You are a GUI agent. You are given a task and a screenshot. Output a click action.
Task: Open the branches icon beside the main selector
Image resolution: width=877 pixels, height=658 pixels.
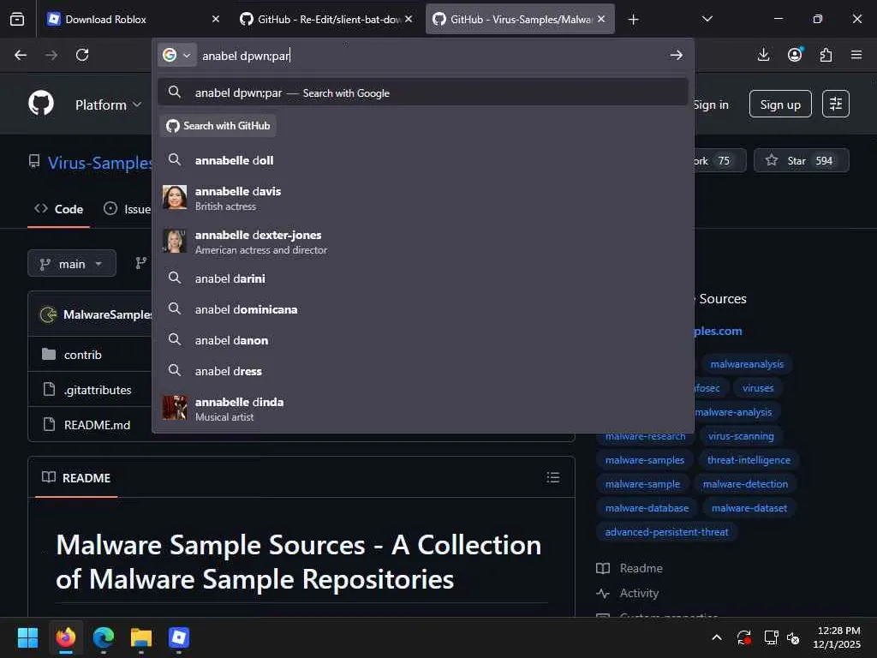141,263
